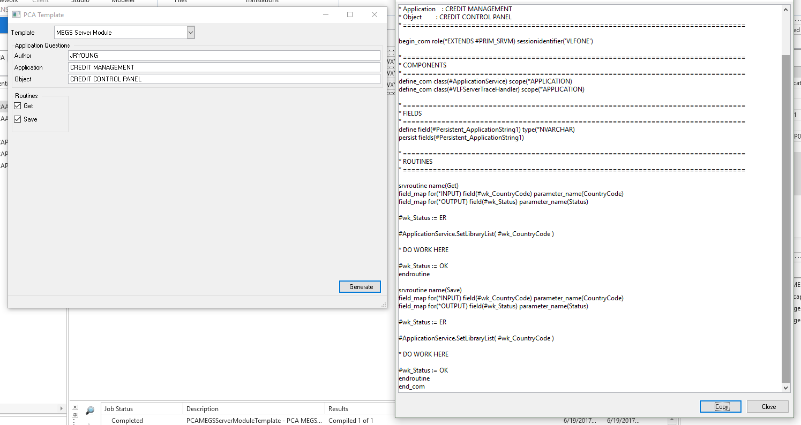
Task: Click the 'define_com class(#VLFServerTraceHandler)' line
Action: pos(491,89)
